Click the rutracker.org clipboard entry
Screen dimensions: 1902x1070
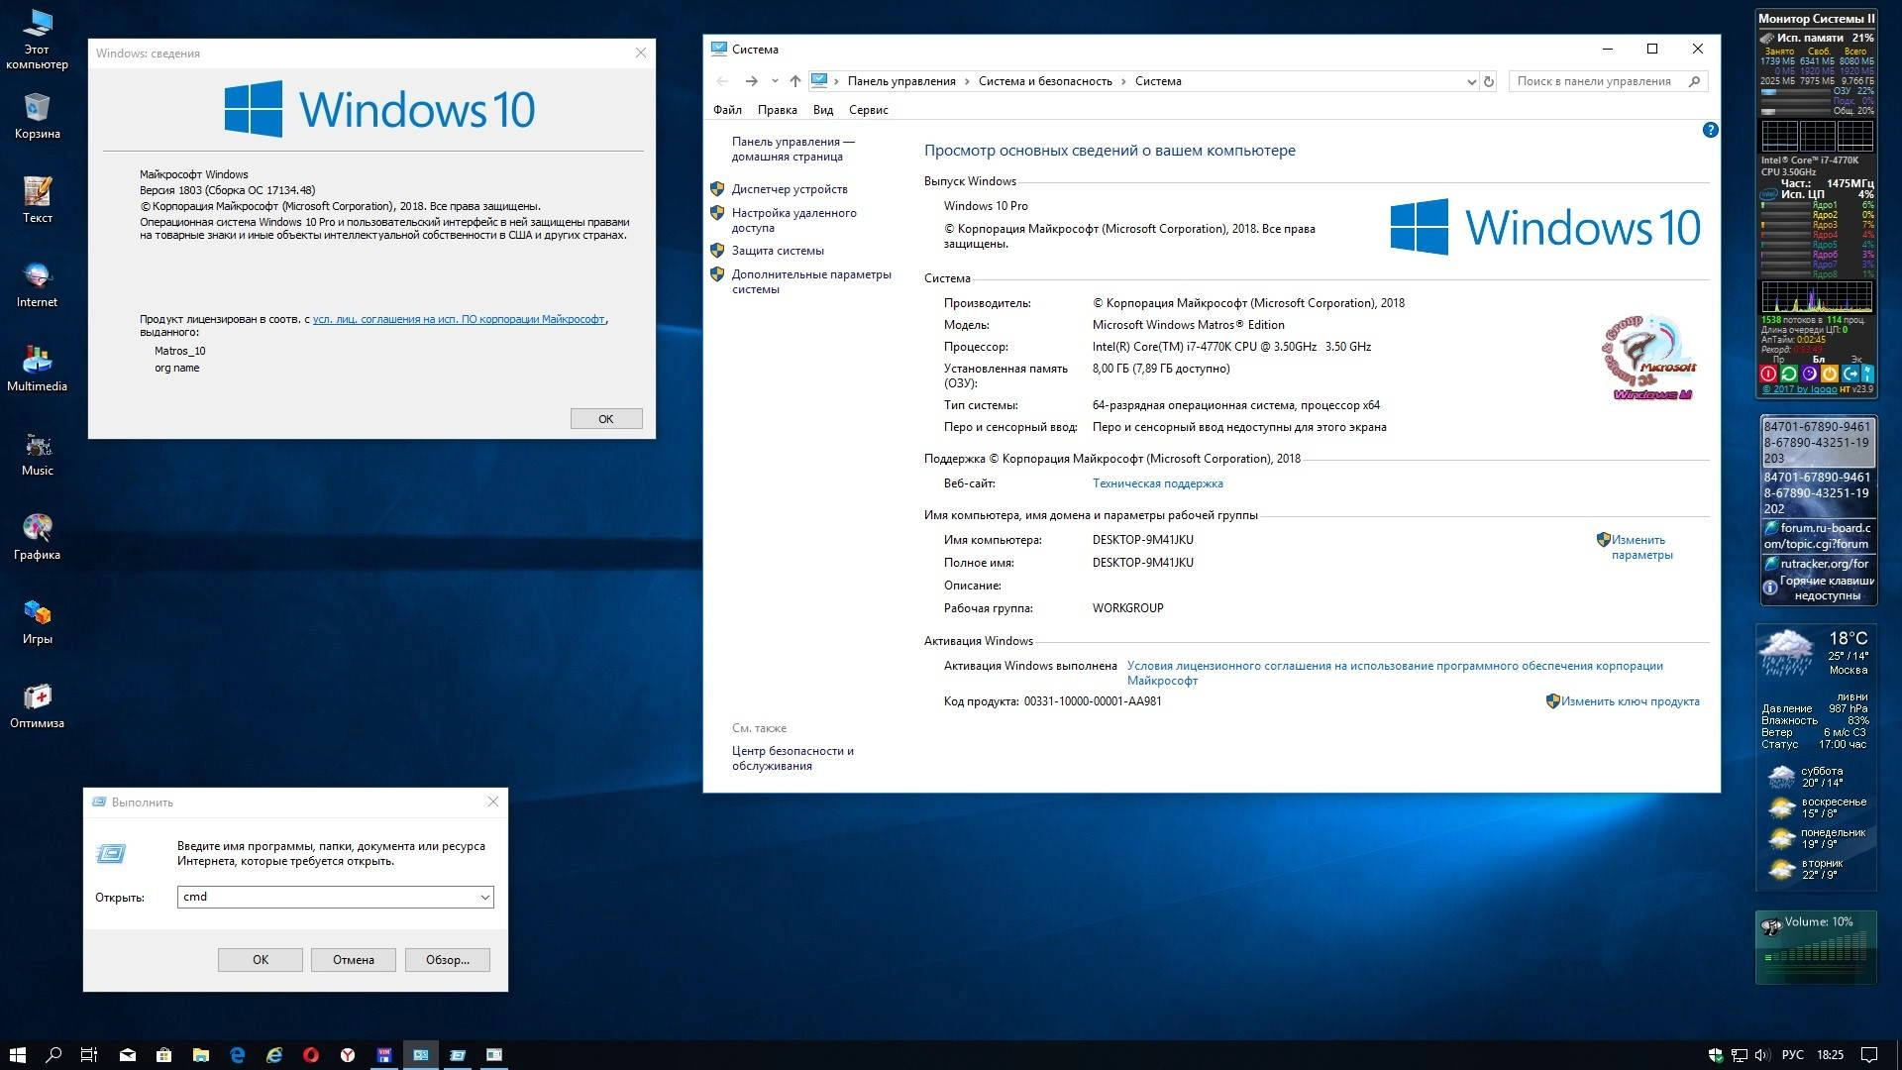(x=1817, y=564)
